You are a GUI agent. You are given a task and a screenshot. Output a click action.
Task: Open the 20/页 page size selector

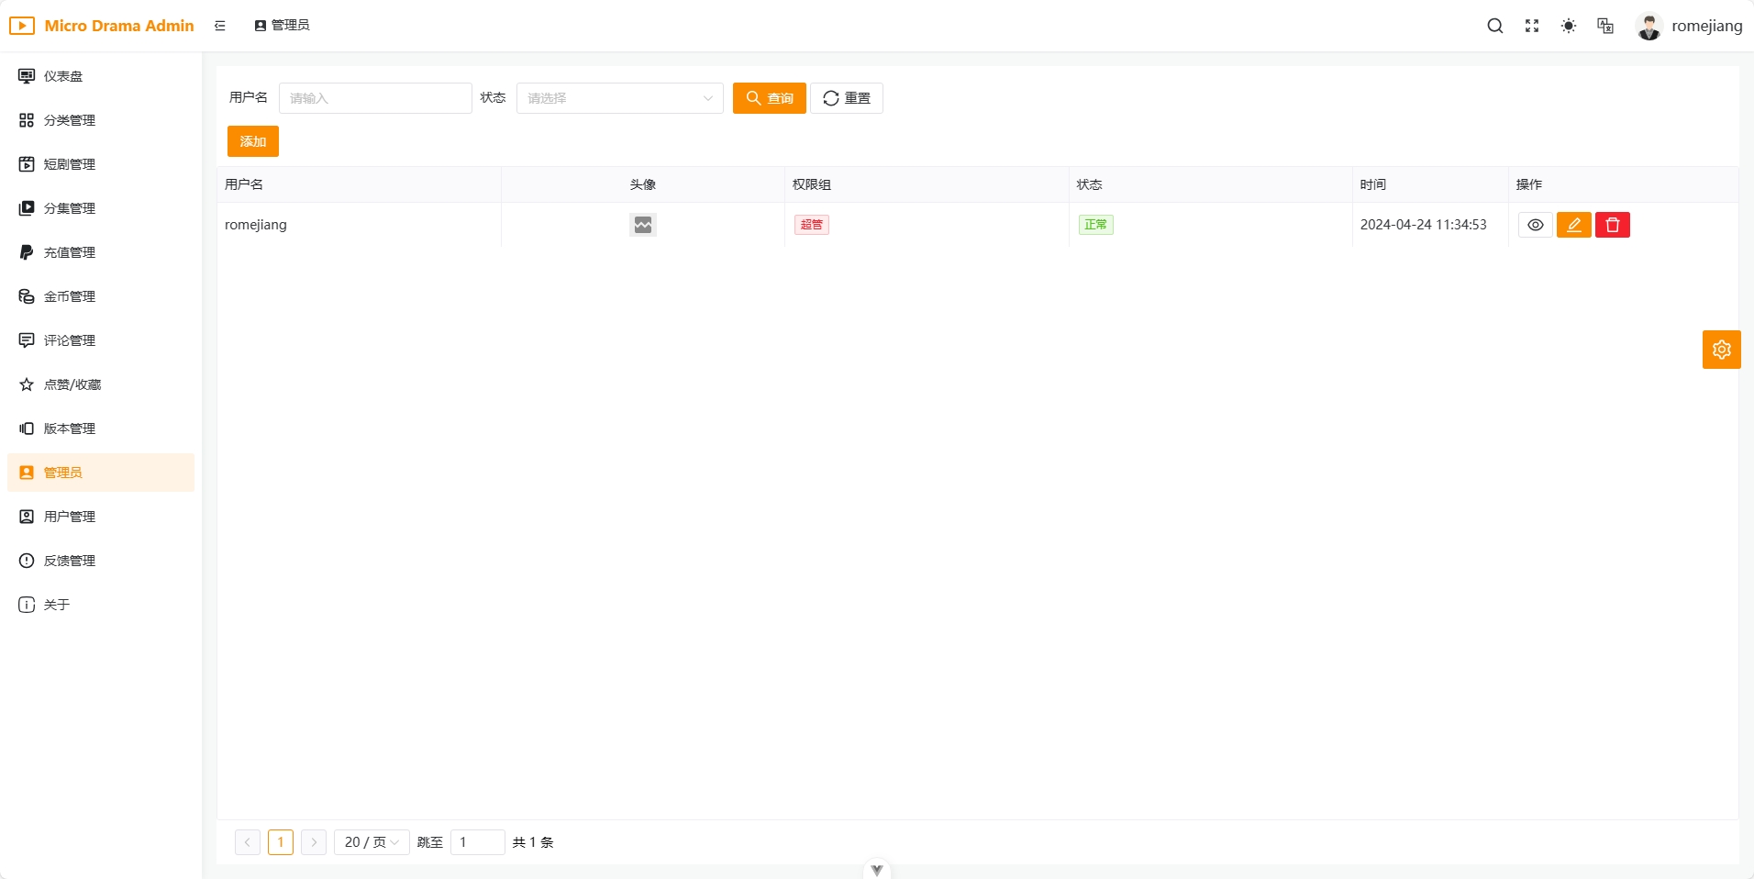(370, 841)
